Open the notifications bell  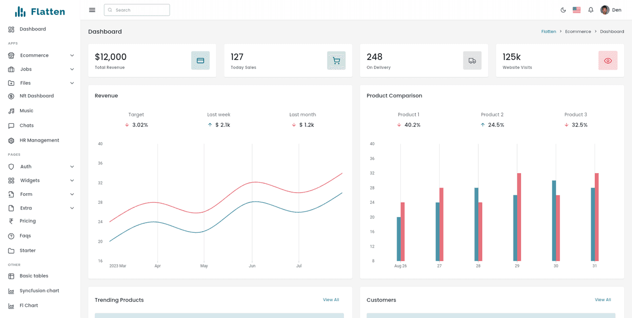(x=591, y=10)
